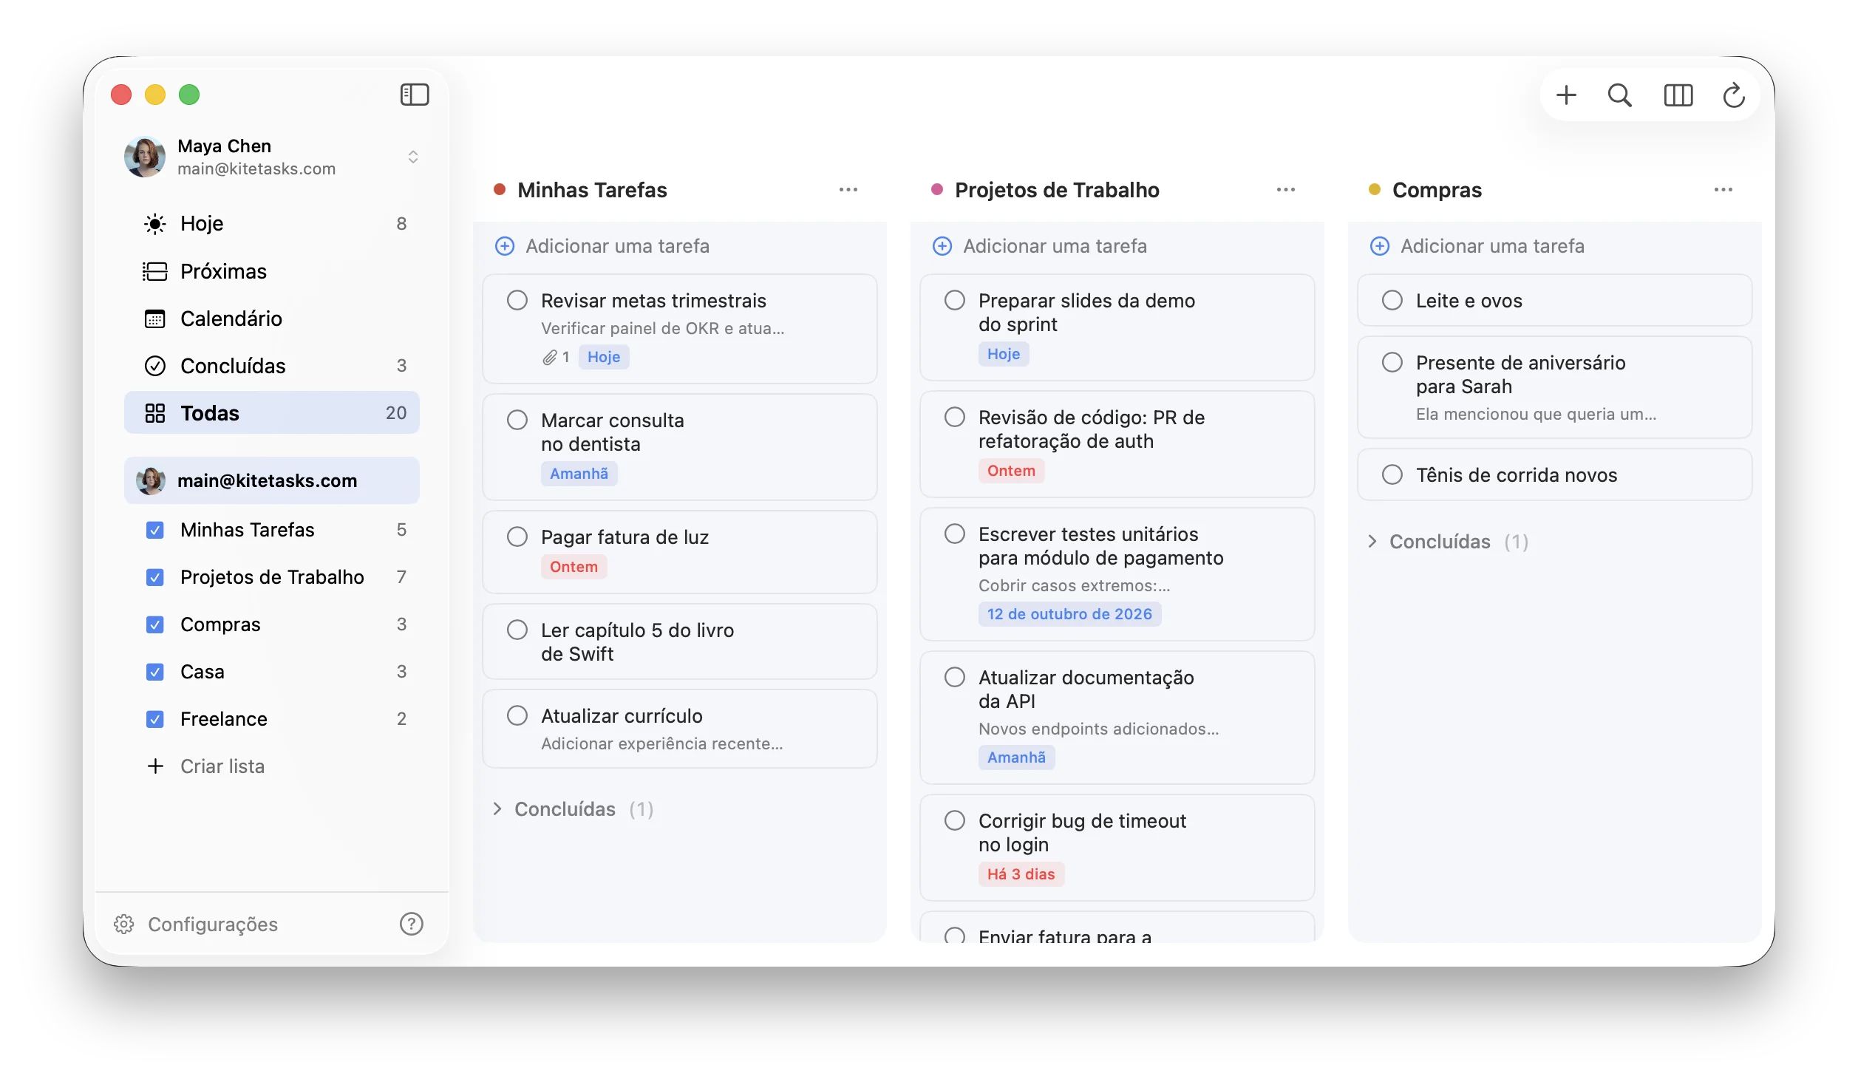This screenshot has height=1076, width=1858.
Task: Open Compras column more options
Action: click(x=1723, y=190)
